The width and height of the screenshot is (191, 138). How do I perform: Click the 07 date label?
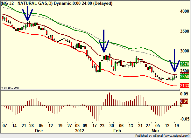click(5, 126)
